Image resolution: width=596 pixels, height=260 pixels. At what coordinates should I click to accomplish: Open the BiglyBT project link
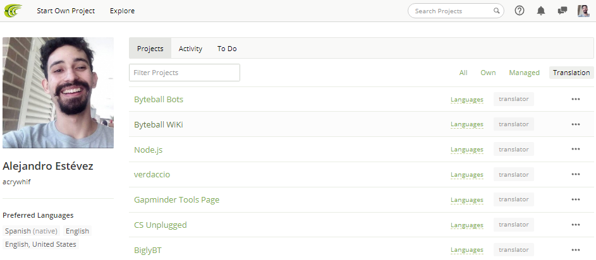pyautogui.click(x=147, y=250)
